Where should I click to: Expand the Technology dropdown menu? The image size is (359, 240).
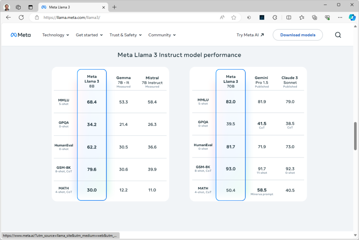coord(55,35)
